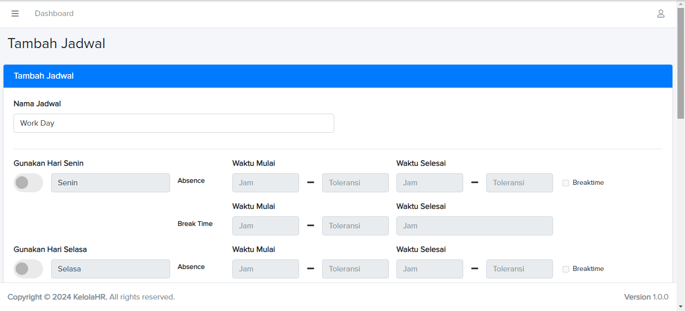Click the user profile icon

tap(661, 14)
